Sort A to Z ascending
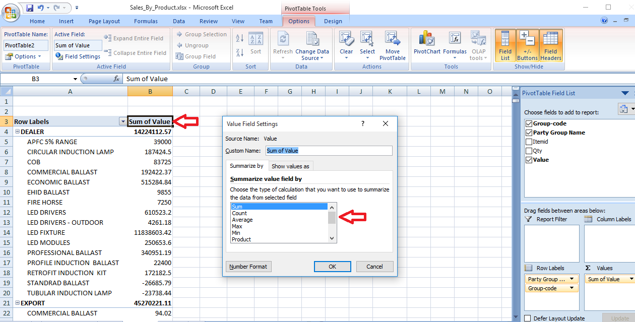 point(240,39)
